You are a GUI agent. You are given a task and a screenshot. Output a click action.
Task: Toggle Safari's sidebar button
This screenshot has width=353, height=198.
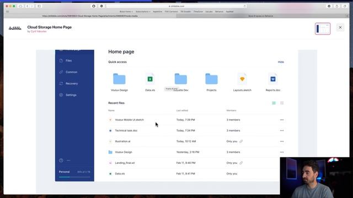39,6
